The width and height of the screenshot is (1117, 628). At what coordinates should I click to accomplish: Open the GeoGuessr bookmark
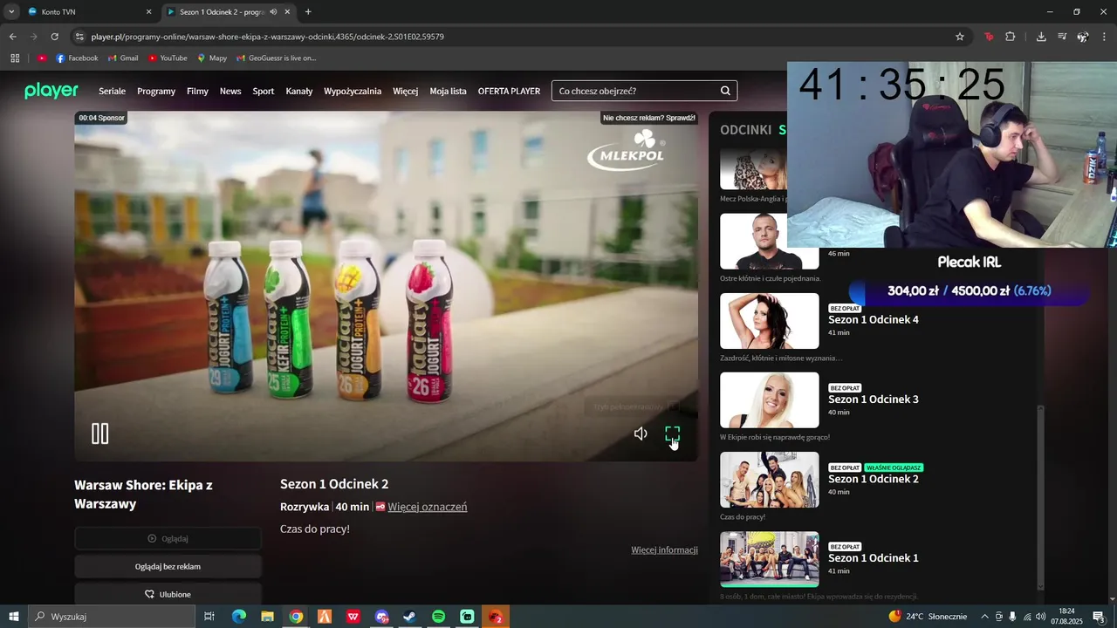coord(276,58)
